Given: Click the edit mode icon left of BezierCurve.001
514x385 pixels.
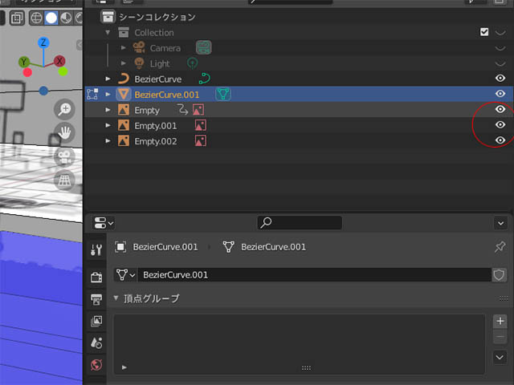Looking at the screenshot, I should click(92, 94).
